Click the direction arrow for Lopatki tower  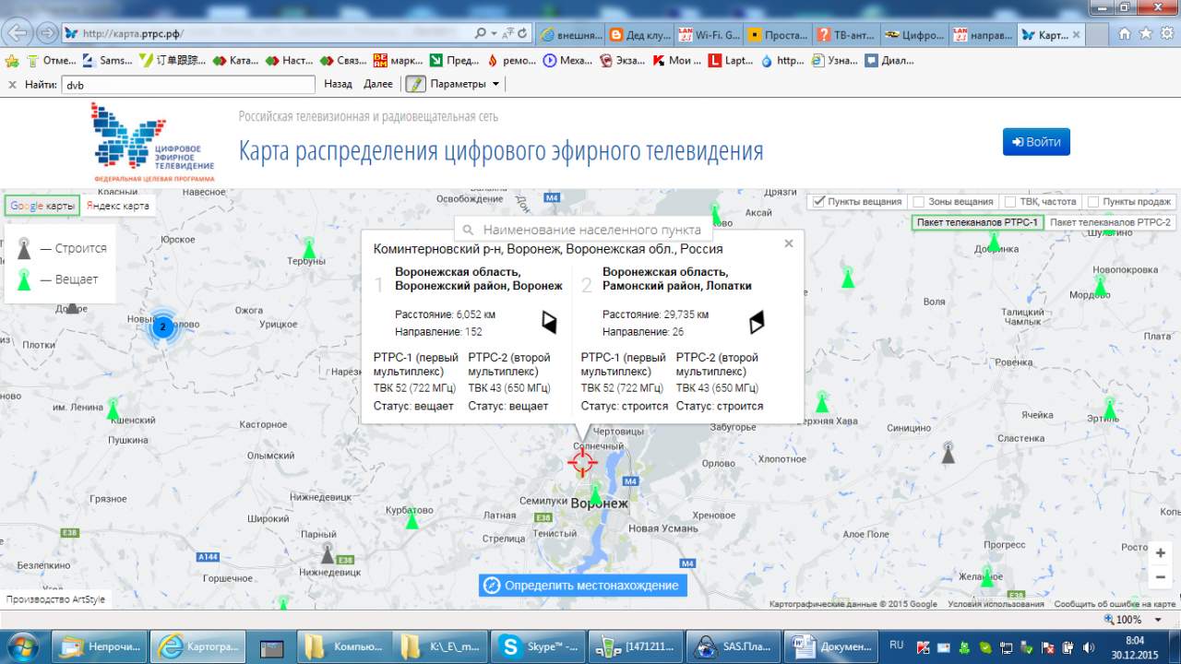pyautogui.click(x=757, y=322)
